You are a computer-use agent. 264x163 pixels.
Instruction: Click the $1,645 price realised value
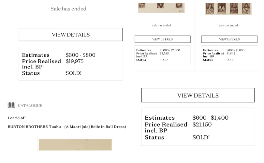[231, 53]
